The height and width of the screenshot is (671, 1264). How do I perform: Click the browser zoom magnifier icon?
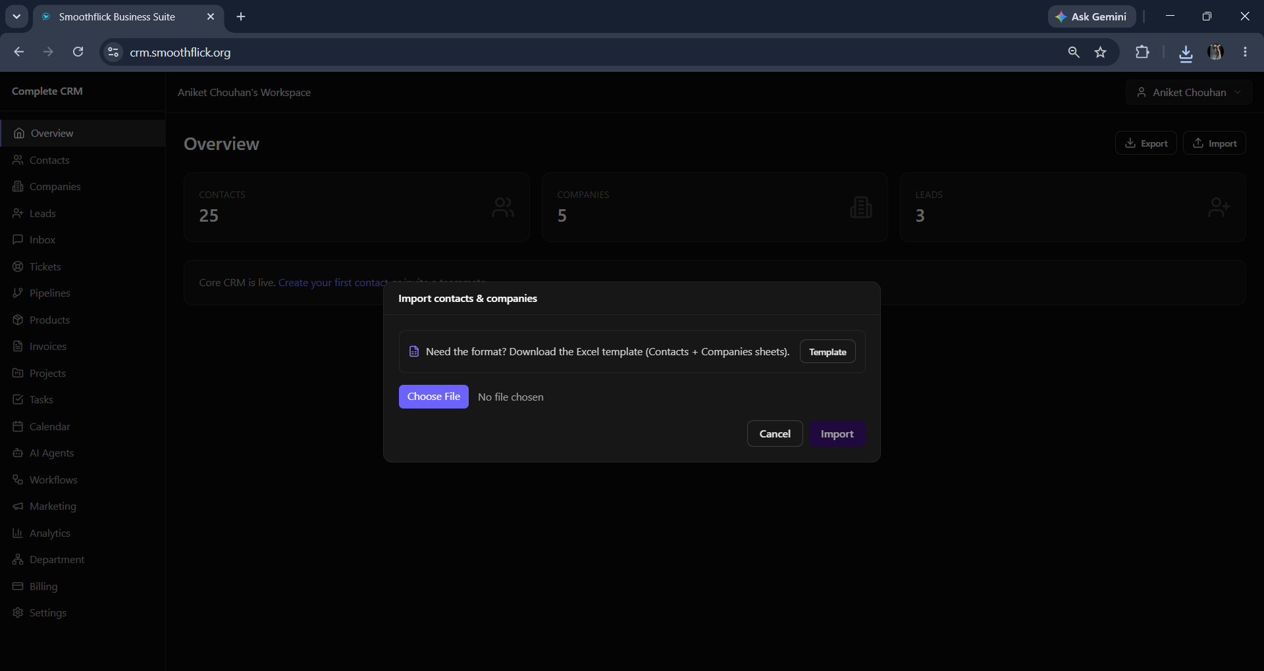tap(1074, 52)
